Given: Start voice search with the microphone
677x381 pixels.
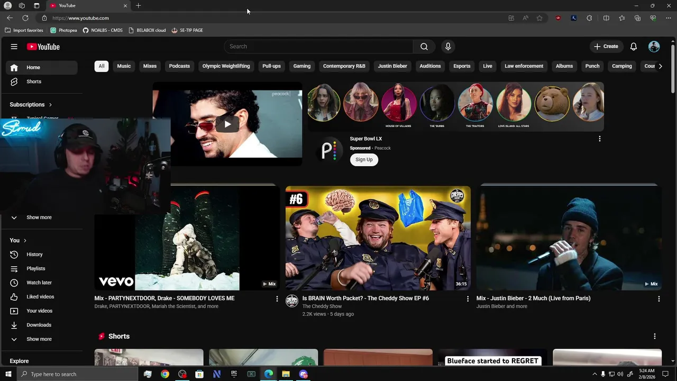Looking at the screenshot, I should 448,47.
